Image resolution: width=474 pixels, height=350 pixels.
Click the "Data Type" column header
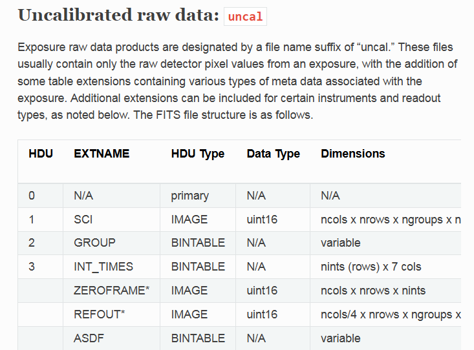273,154
